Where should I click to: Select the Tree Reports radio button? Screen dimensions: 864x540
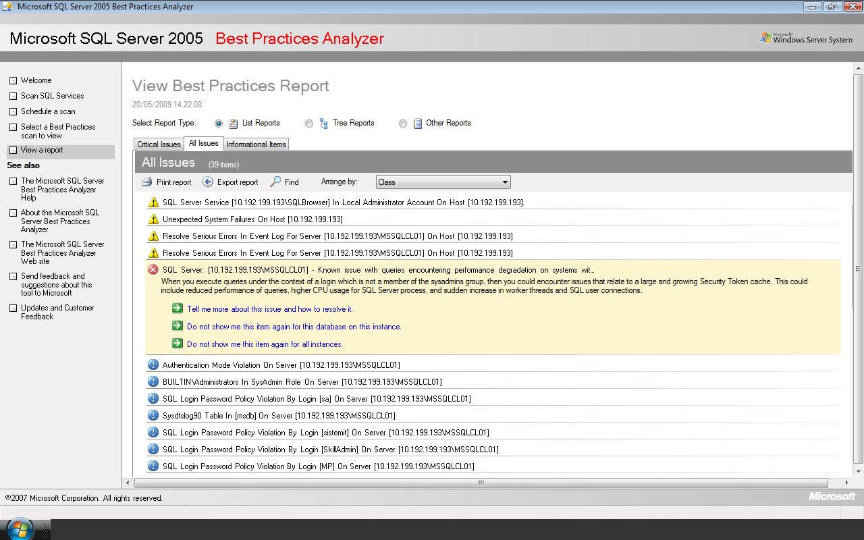pyautogui.click(x=309, y=124)
